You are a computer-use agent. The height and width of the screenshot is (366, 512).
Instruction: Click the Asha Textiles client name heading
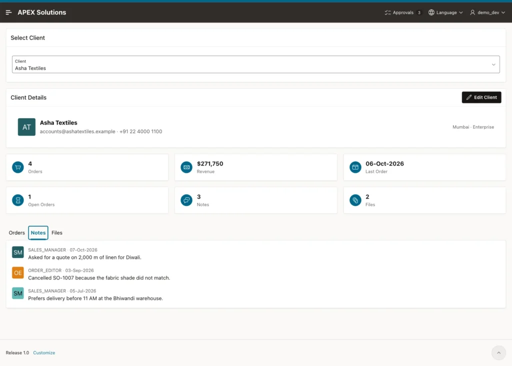click(58, 123)
